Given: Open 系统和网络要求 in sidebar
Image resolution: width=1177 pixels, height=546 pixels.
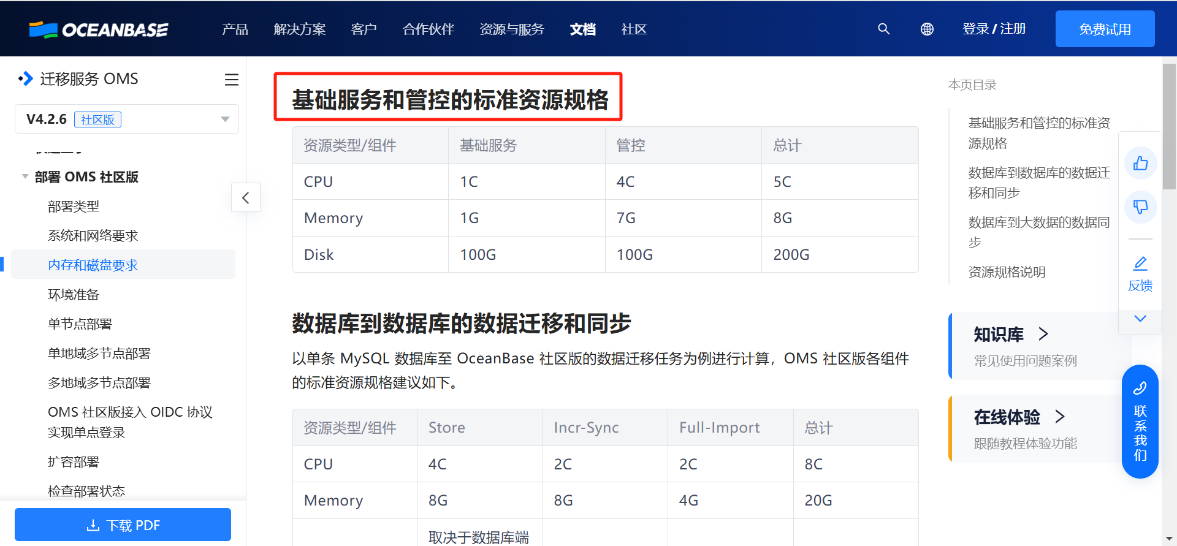Looking at the screenshot, I should click(93, 236).
